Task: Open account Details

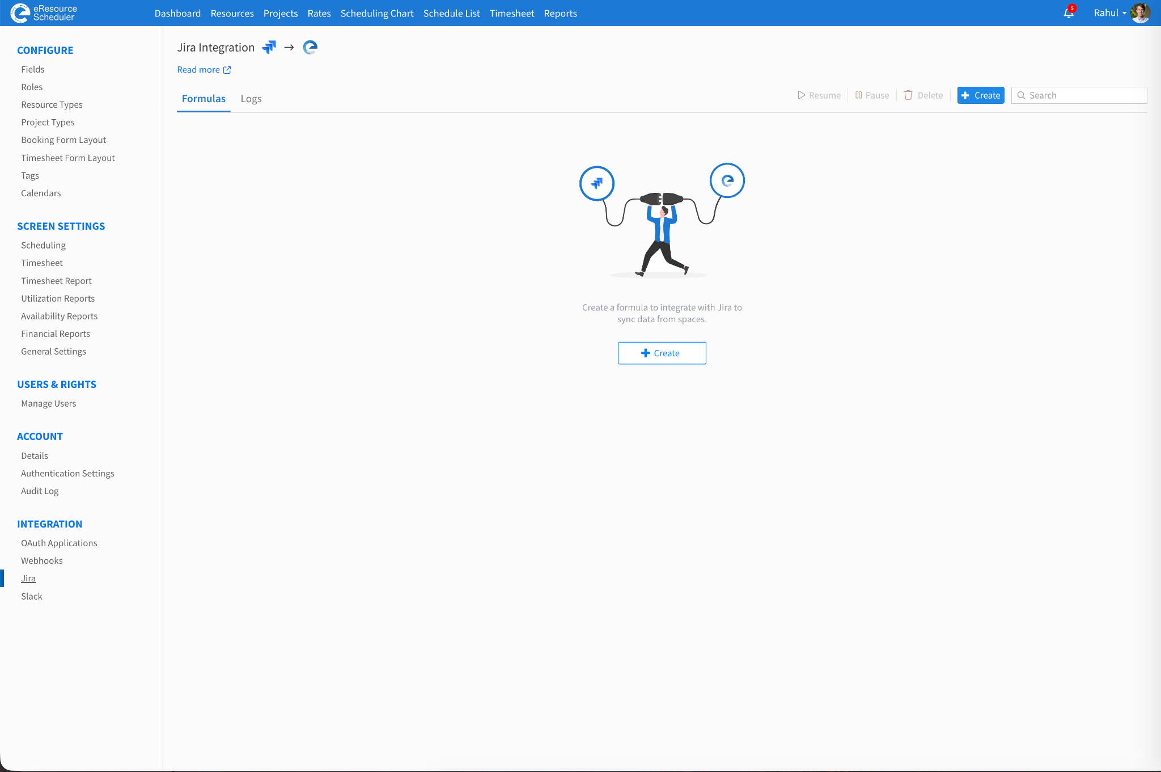Action: point(35,455)
